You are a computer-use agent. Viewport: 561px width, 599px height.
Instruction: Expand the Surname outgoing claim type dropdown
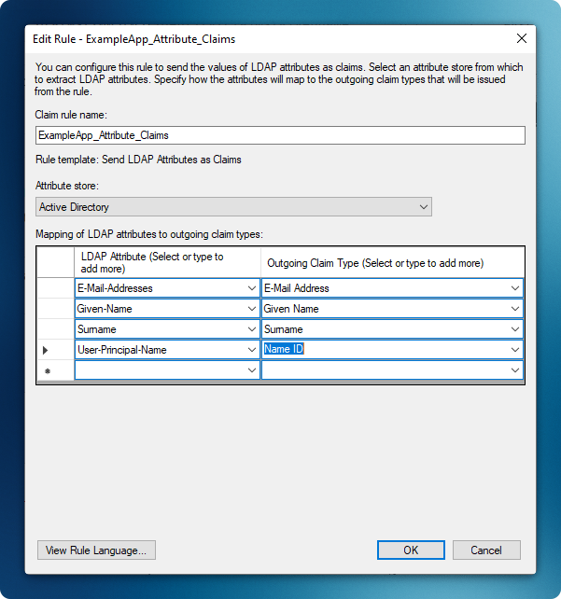point(514,329)
